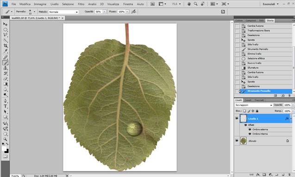
Task: Select the Elliptical Marquee tool
Action: point(5,30)
